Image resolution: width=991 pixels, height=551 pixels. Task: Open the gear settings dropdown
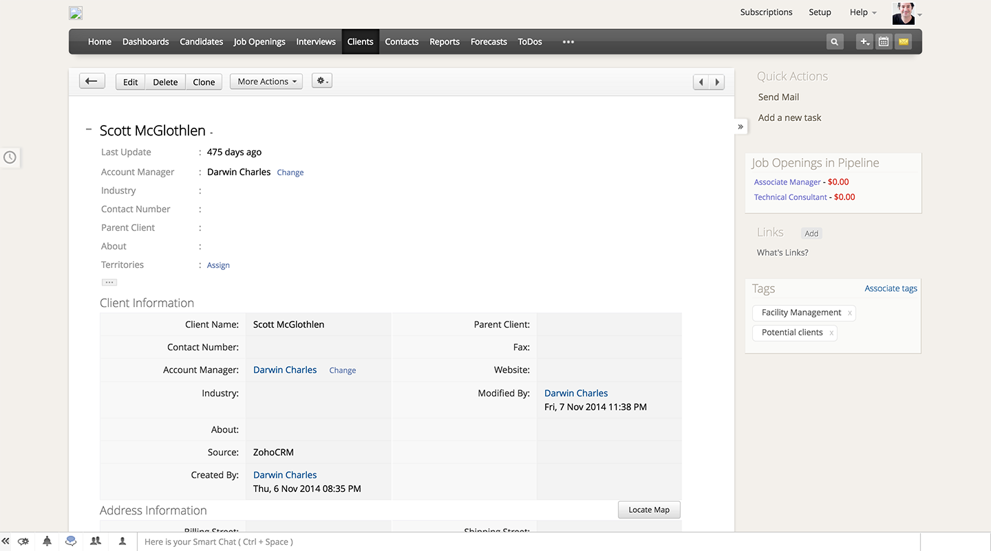[321, 81]
